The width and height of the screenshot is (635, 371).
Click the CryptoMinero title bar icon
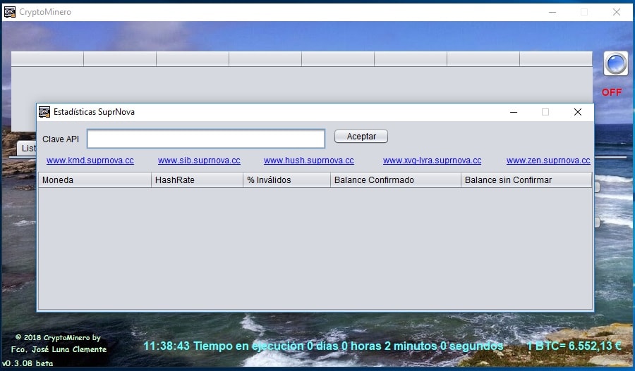[10, 12]
